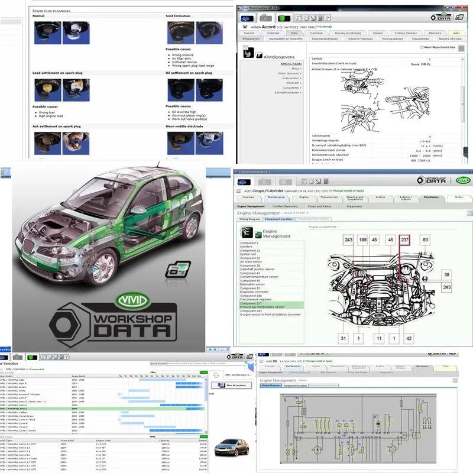Click the green folder icon in the Opel car selection window
This screenshot has width=473, height=473.
[x=32, y=358]
